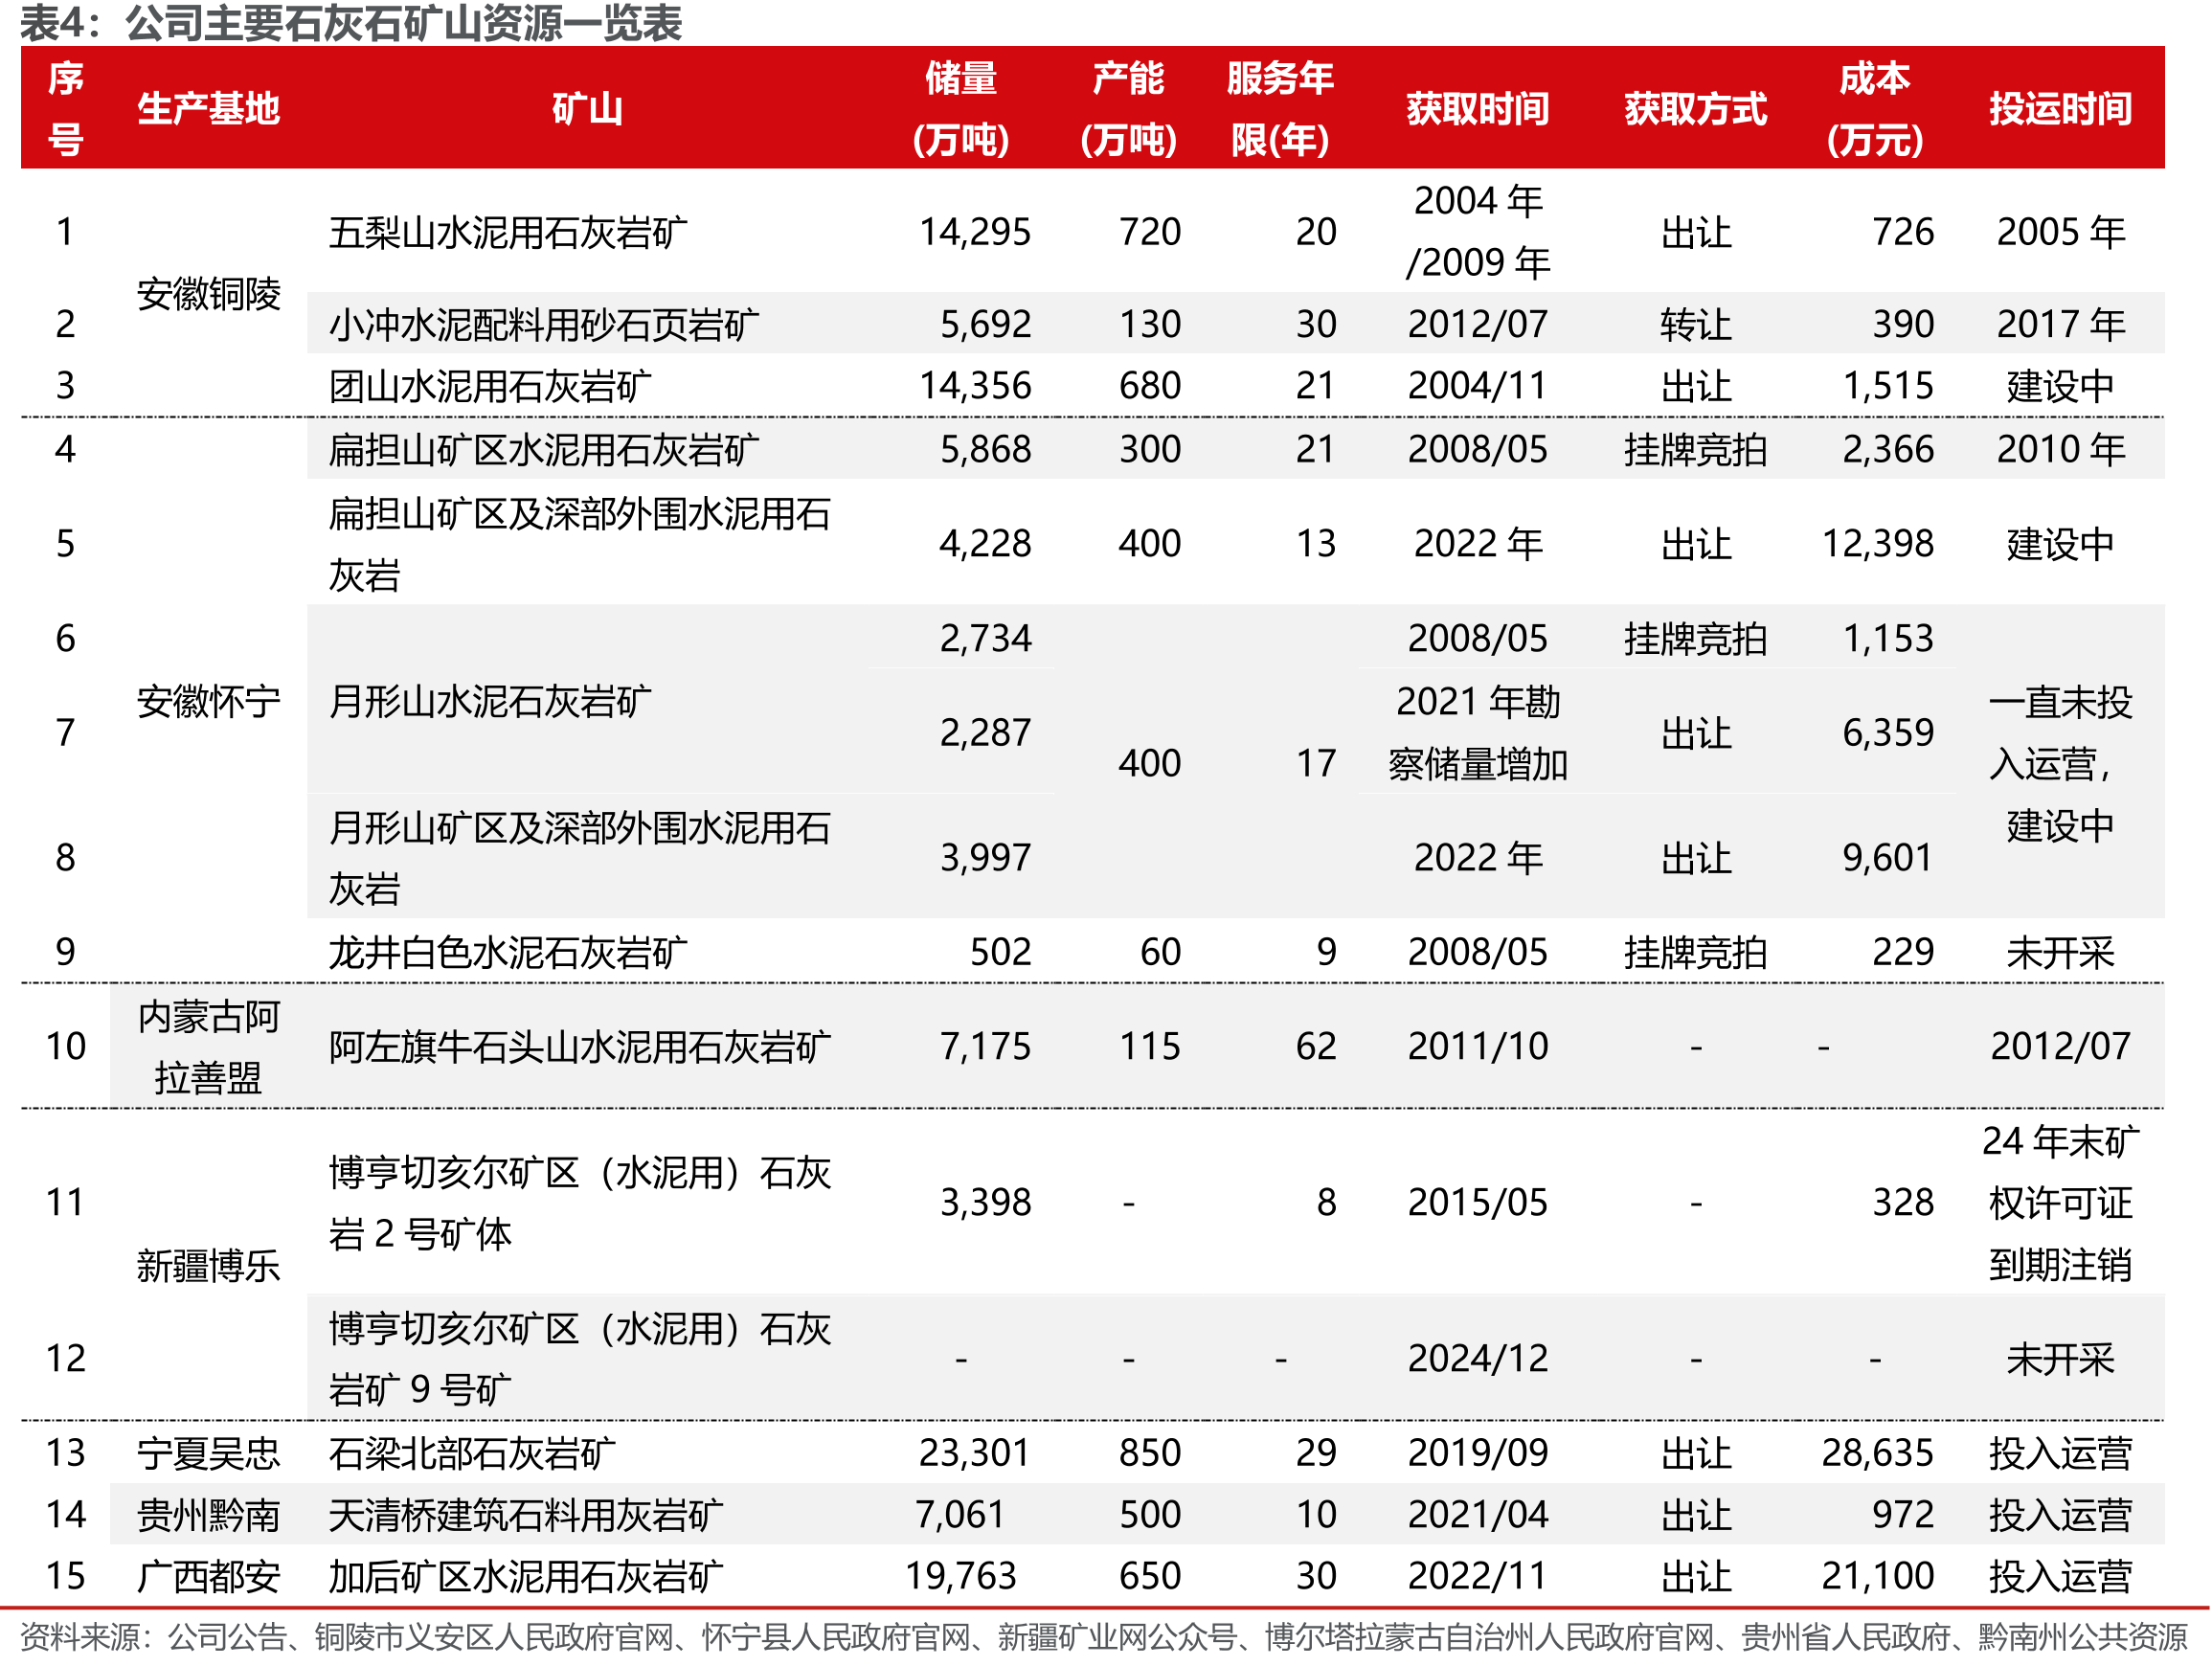Select the '获取时间' column header
The image size is (2212, 1666).
[1477, 108]
